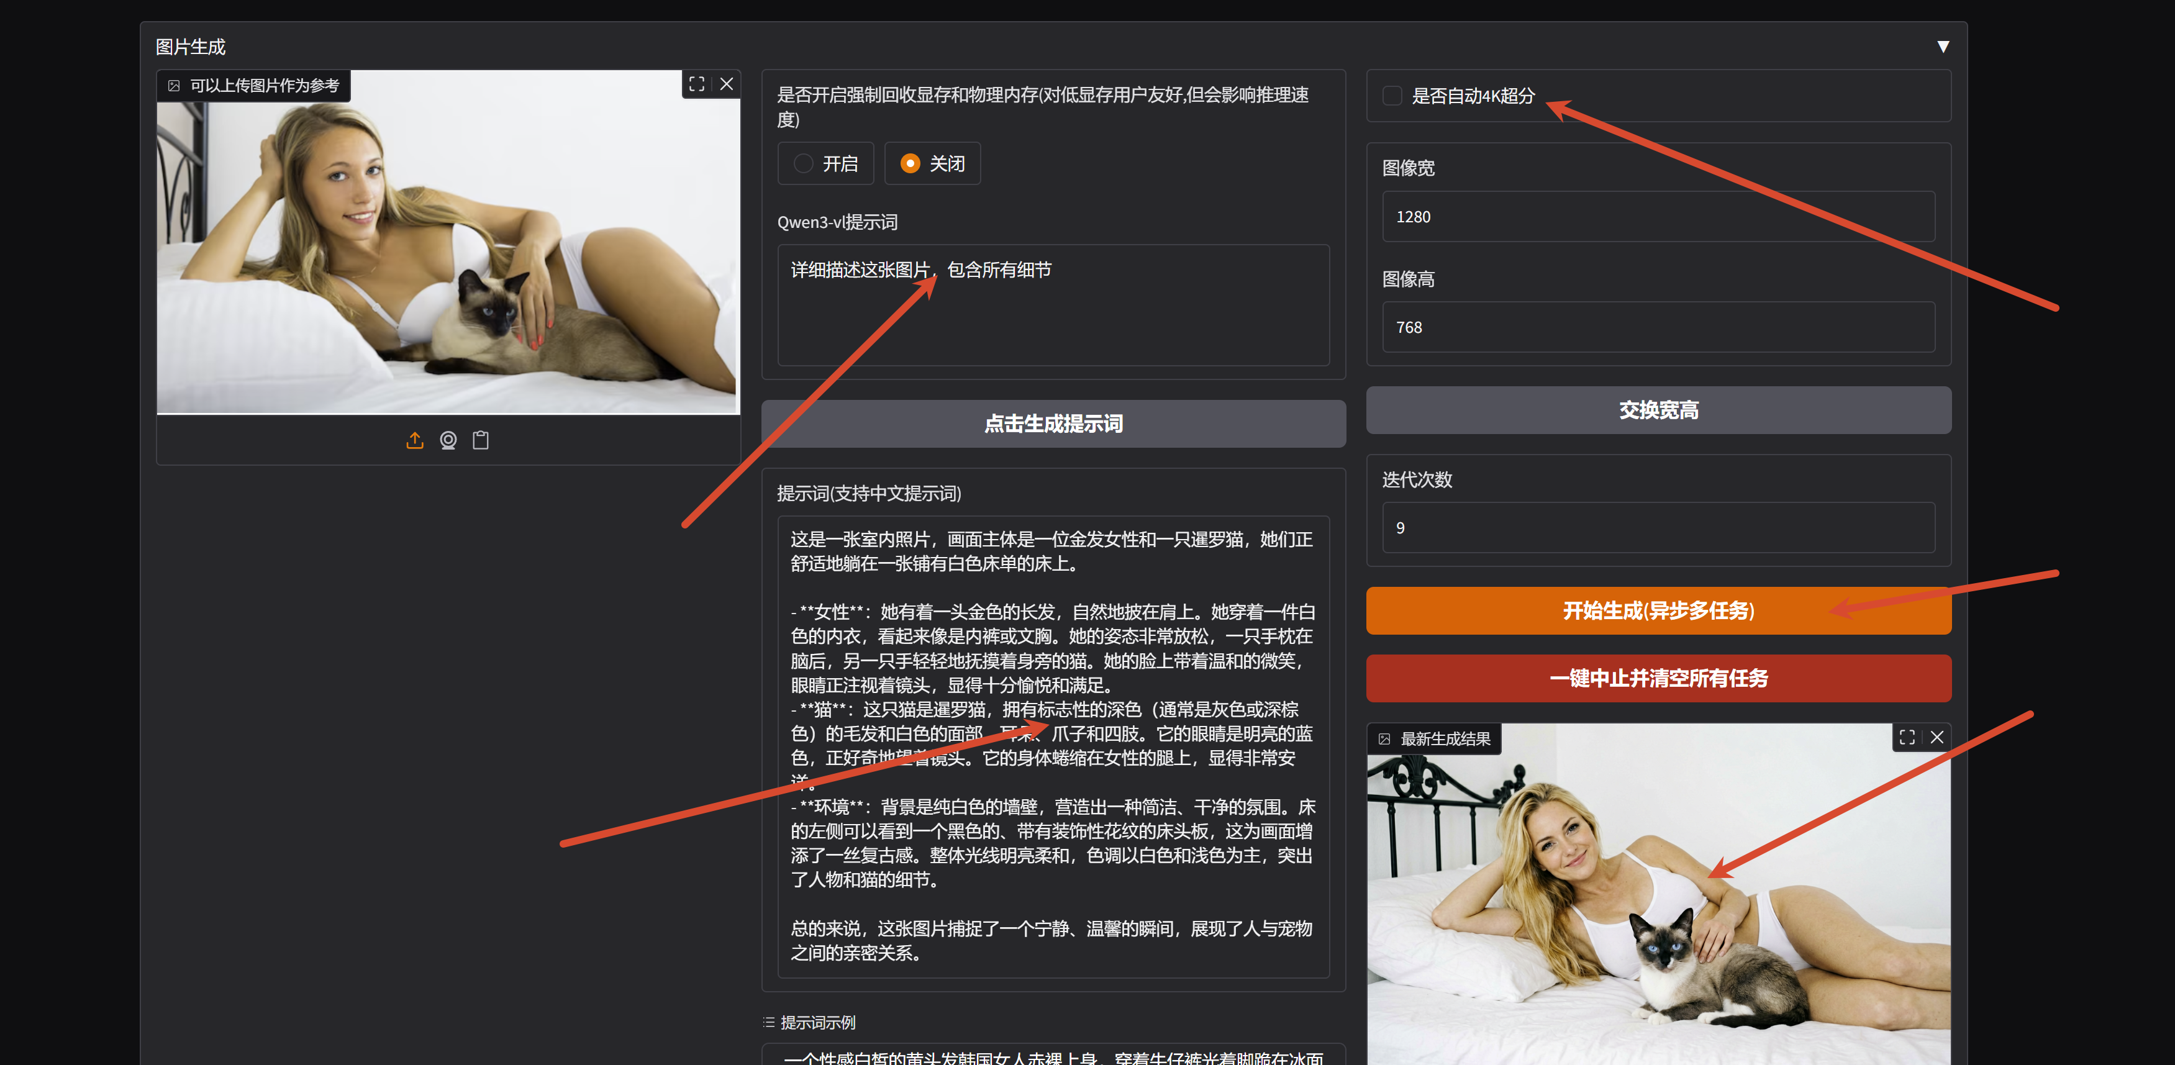Collapse the 图片生成 panel with the triangle
Image resolution: width=2175 pixels, height=1065 pixels.
click(1944, 47)
